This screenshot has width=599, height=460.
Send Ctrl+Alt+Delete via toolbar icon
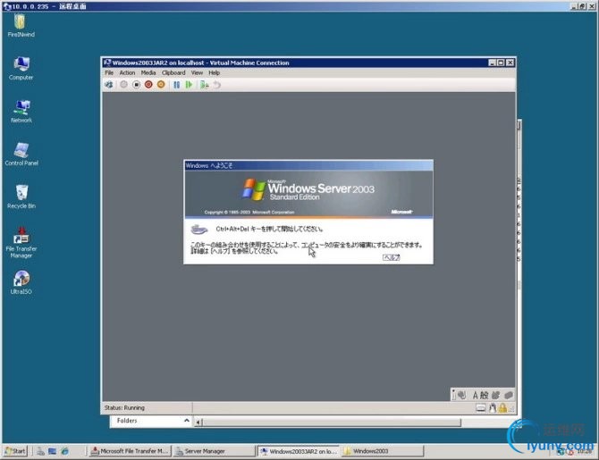coord(109,85)
